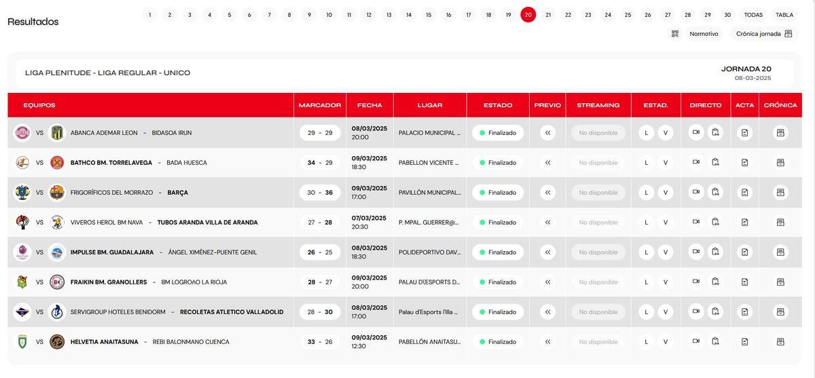Open the Normativa link
815x378 pixels.
[x=704, y=34]
